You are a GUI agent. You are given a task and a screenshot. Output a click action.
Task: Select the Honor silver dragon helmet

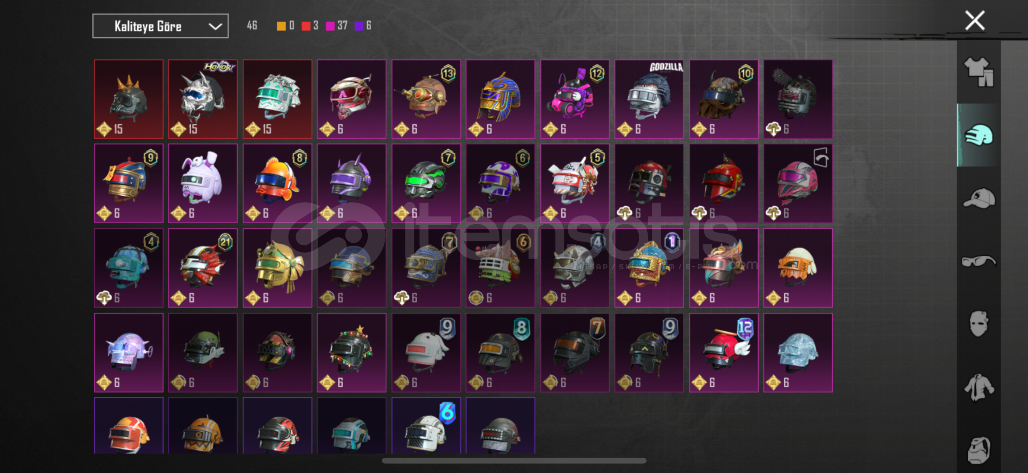203,99
